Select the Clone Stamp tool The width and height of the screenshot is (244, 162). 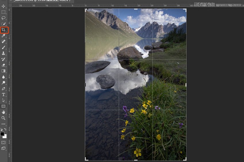point(3,53)
